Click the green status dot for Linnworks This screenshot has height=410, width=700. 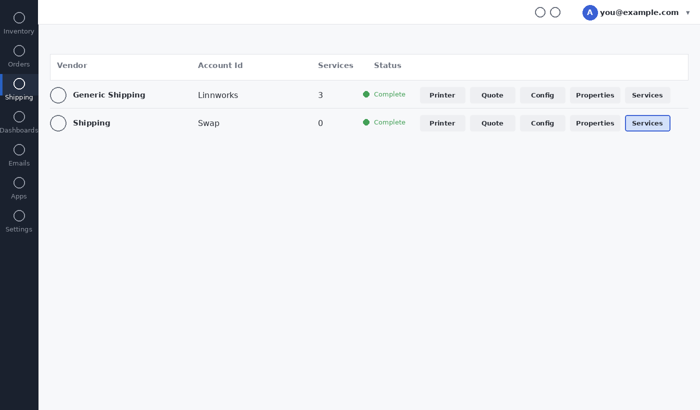tap(366, 94)
